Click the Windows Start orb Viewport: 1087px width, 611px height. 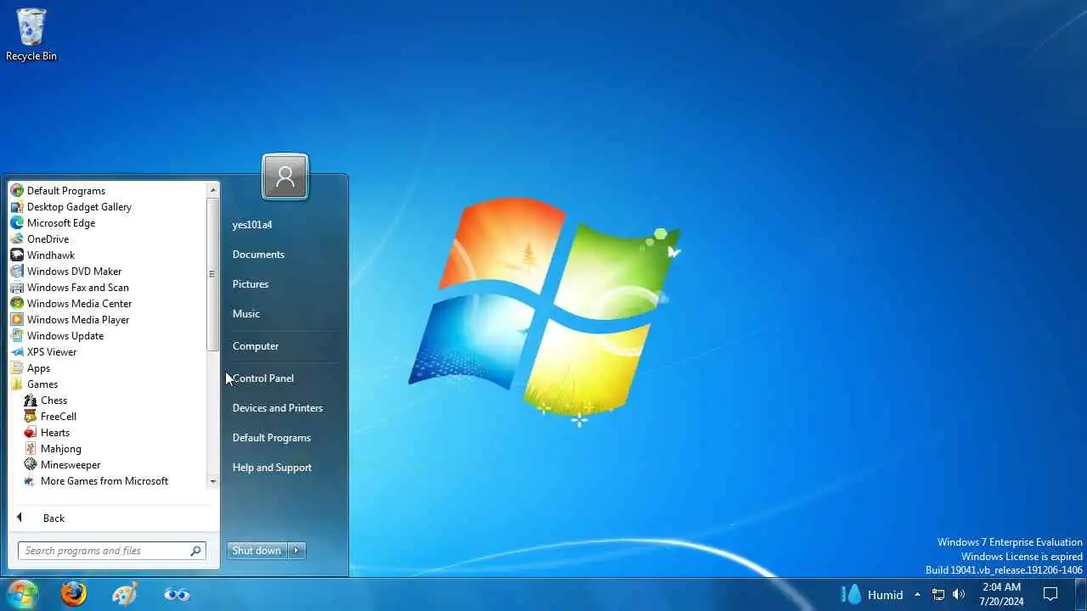(22, 594)
